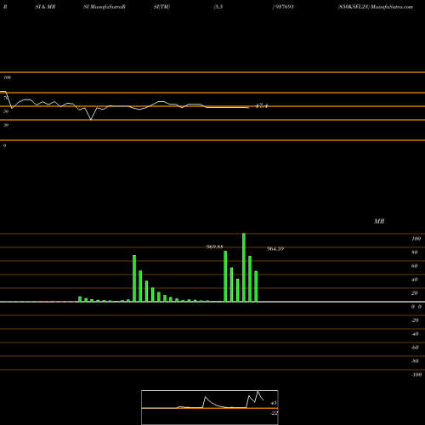Click the sharp RSI dip touching the 30 line
The width and height of the screenshot is (425, 425).
pos(91,119)
